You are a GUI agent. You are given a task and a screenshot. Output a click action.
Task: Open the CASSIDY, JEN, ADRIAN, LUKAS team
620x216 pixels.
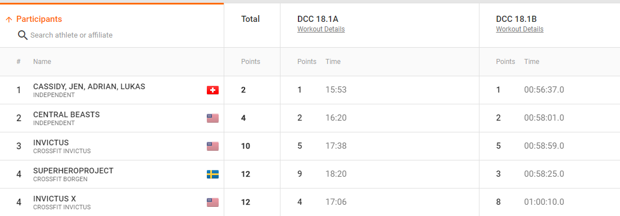[x=89, y=86]
